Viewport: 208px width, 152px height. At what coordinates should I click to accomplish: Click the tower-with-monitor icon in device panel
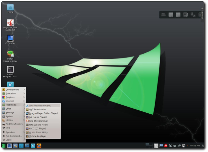point(193,15)
